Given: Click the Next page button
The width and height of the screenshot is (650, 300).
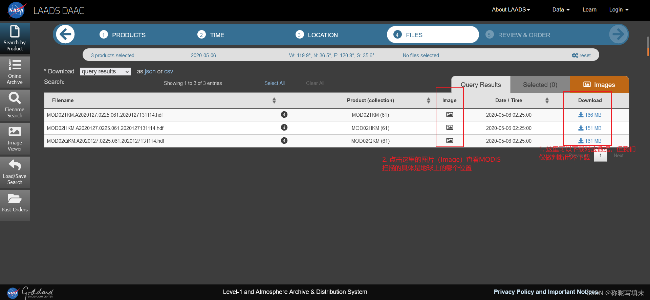Looking at the screenshot, I should (x=619, y=156).
